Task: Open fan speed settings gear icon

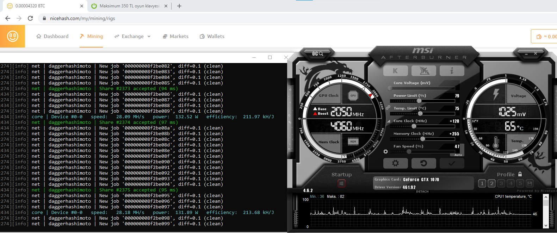Action: (x=385, y=152)
